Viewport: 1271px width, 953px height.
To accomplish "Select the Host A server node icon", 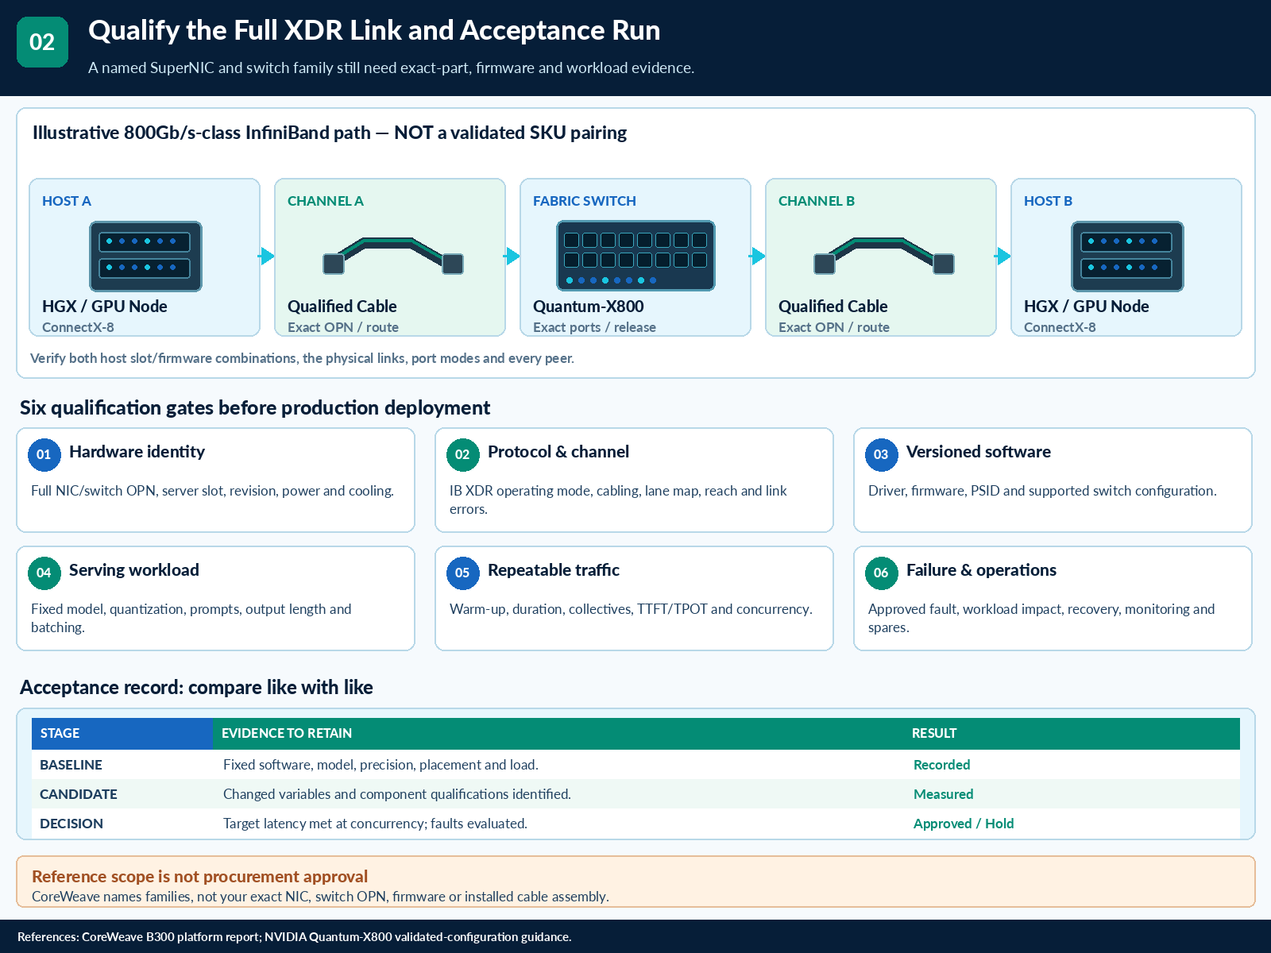I will [x=145, y=256].
